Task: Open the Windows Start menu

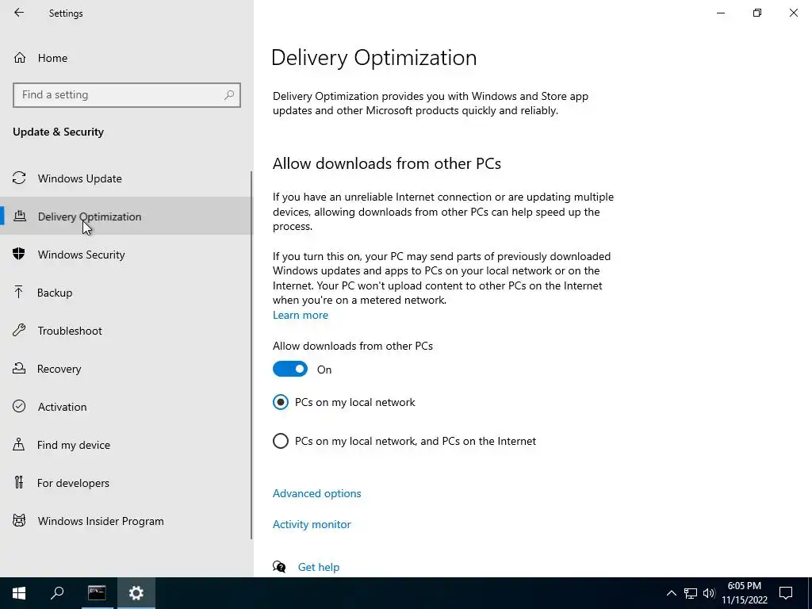Action: [19, 593]
